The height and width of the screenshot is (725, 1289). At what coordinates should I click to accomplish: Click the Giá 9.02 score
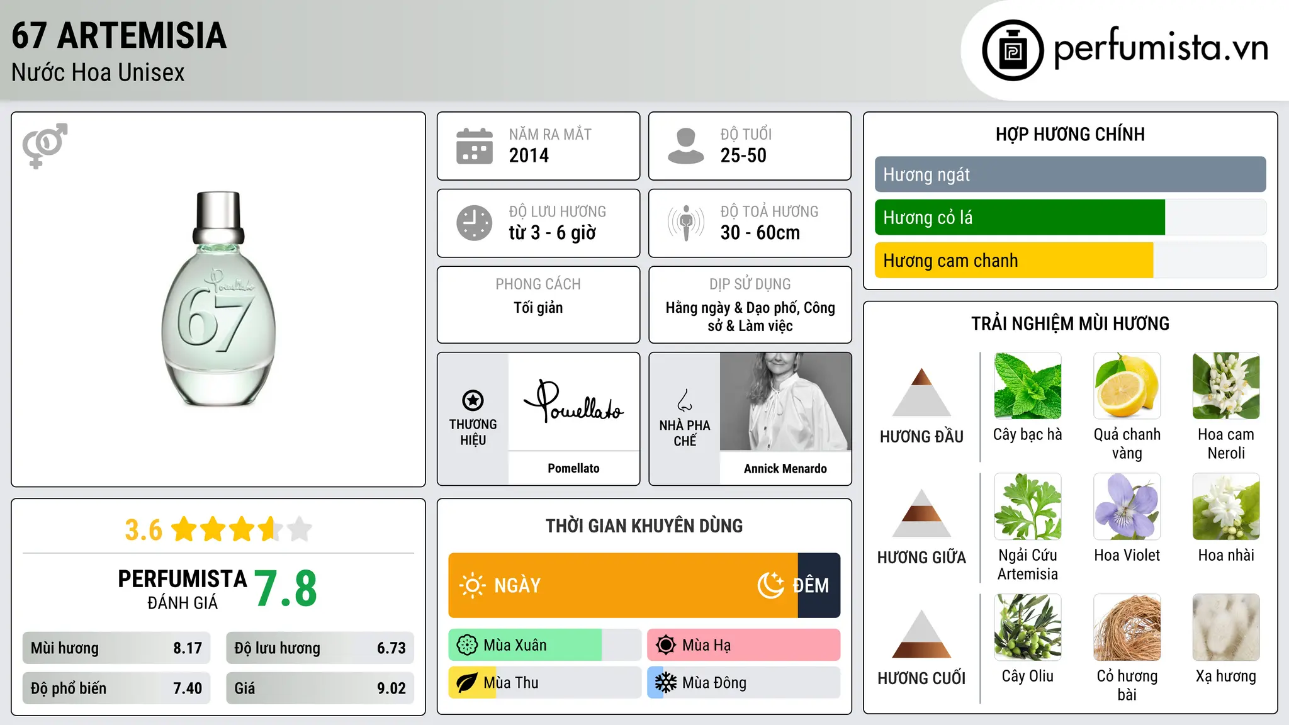pos(320,688)
